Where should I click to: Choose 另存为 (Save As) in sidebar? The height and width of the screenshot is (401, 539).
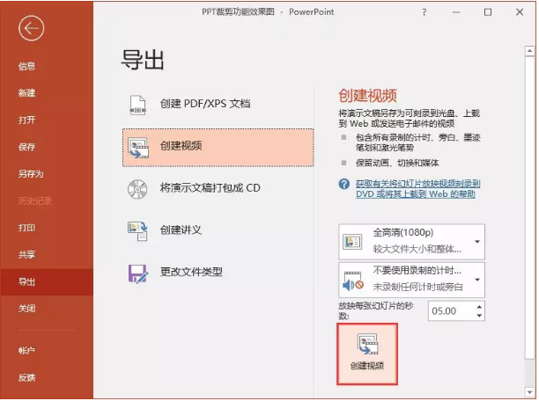coord(31,174)
